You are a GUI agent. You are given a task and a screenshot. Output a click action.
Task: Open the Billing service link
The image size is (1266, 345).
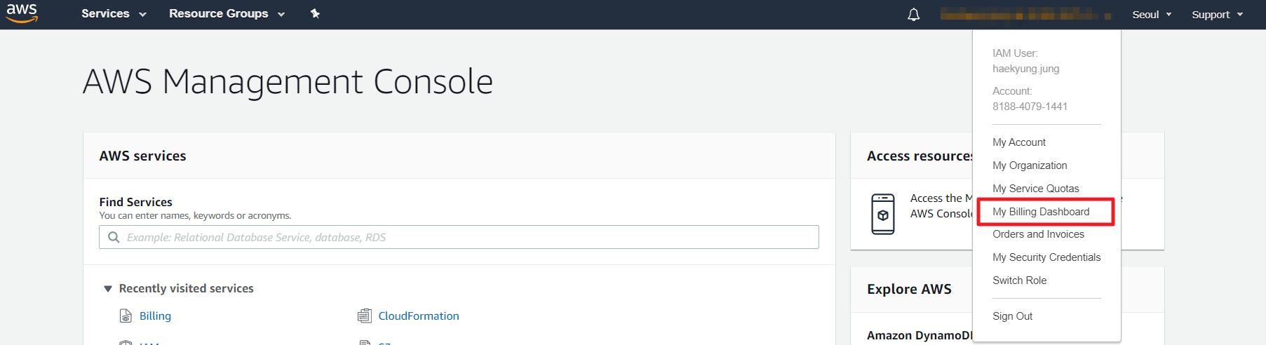click(155, 316)
